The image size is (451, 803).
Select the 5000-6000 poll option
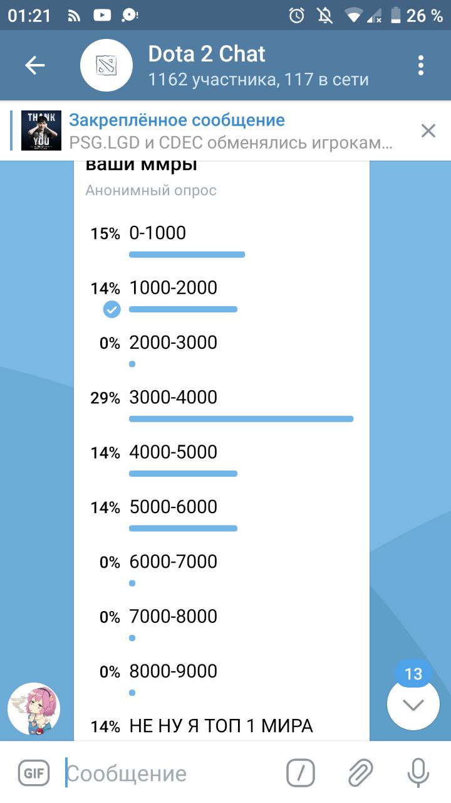pos(174,507)
